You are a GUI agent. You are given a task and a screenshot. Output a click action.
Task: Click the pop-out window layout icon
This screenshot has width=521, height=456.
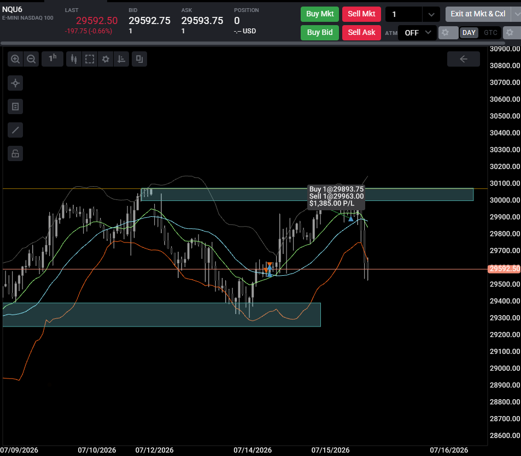[x=139, y=59]
